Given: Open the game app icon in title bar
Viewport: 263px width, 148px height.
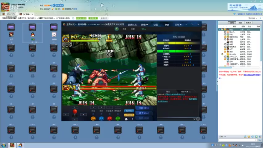Looking at the screenshot, I should point(64,24).
